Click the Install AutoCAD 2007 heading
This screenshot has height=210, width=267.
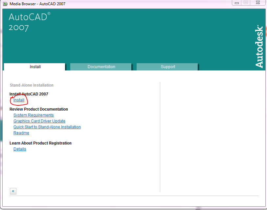29,94
